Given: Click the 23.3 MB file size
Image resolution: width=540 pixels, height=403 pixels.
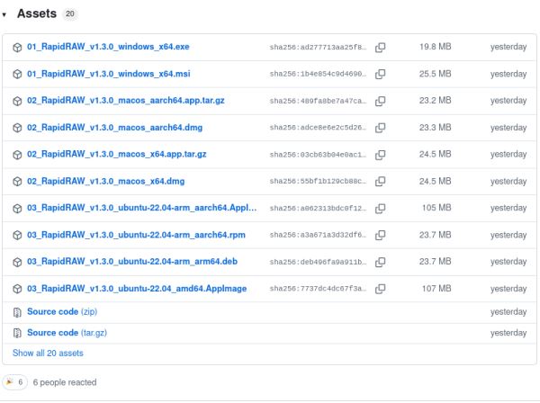Looking at the screenshot, I should [x=436, y=128].
